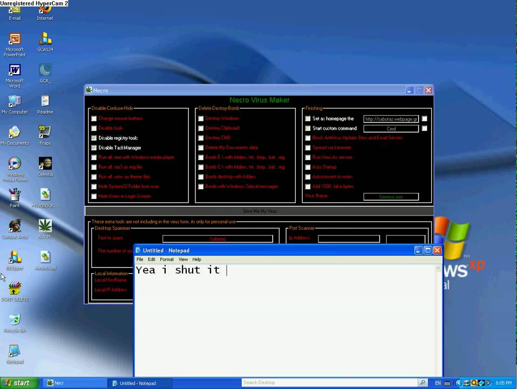Viewport: 517px width, 389px height.
Task: Open My Documents desktop icon
Action: (x=15, y=136)
